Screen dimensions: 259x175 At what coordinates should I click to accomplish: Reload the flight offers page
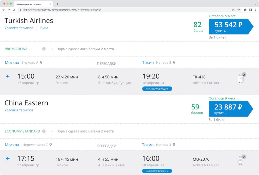pyautogui.click(x=14, y=10)
